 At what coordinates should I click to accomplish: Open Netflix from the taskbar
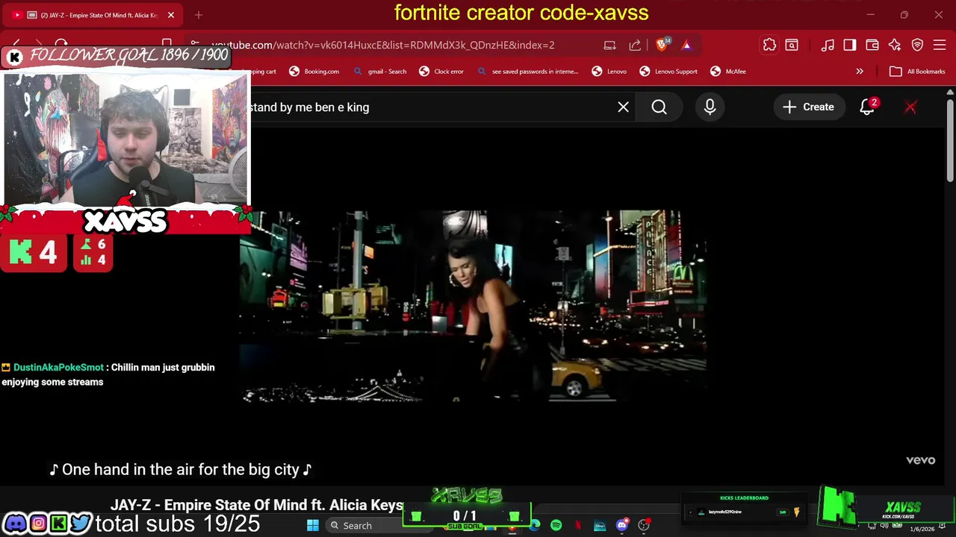click(578, 525)
